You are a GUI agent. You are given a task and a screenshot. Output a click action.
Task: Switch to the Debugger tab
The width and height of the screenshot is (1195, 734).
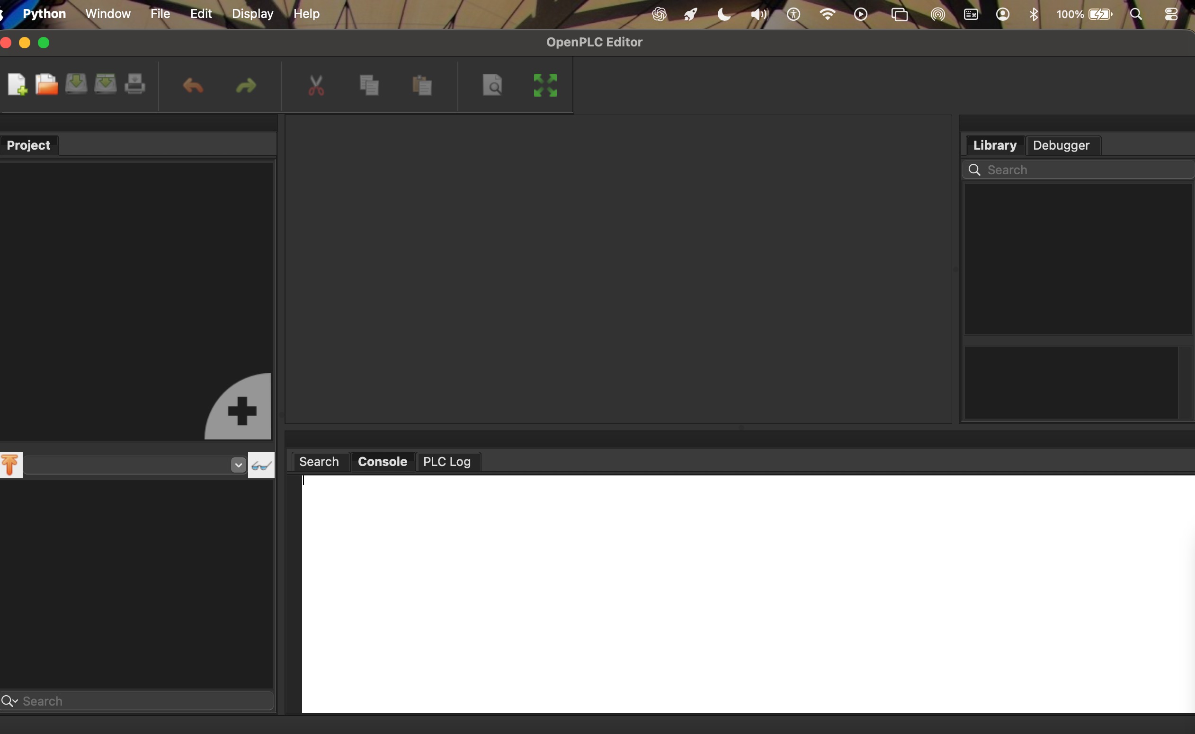coord(1061,145)
